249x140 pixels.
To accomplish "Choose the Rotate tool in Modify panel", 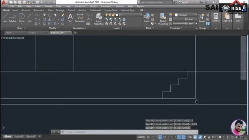I will coord(50,15).
